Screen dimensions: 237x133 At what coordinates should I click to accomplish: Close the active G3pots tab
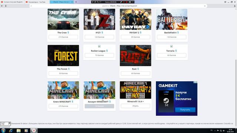tap(72, 2)
